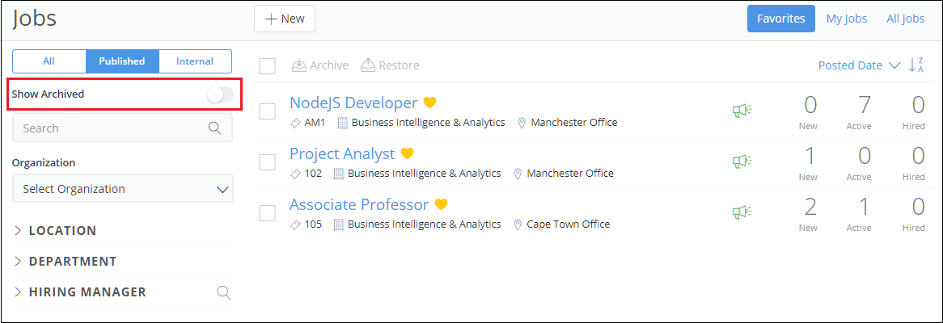Click the magnifier icon in Search box
This screenshot has width=943, height=323.
[x=214, y=128]
